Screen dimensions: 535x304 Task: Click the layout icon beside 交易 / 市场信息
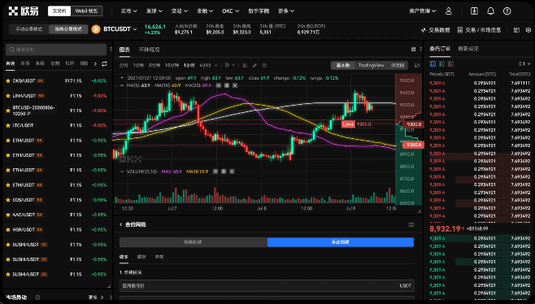516,30
